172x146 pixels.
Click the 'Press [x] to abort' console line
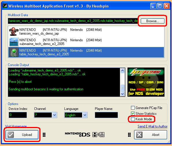[x=20, y=82]
